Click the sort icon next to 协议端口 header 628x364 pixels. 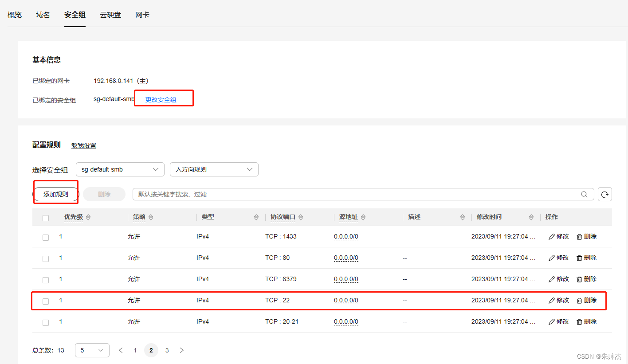click(x=301, y=217)
